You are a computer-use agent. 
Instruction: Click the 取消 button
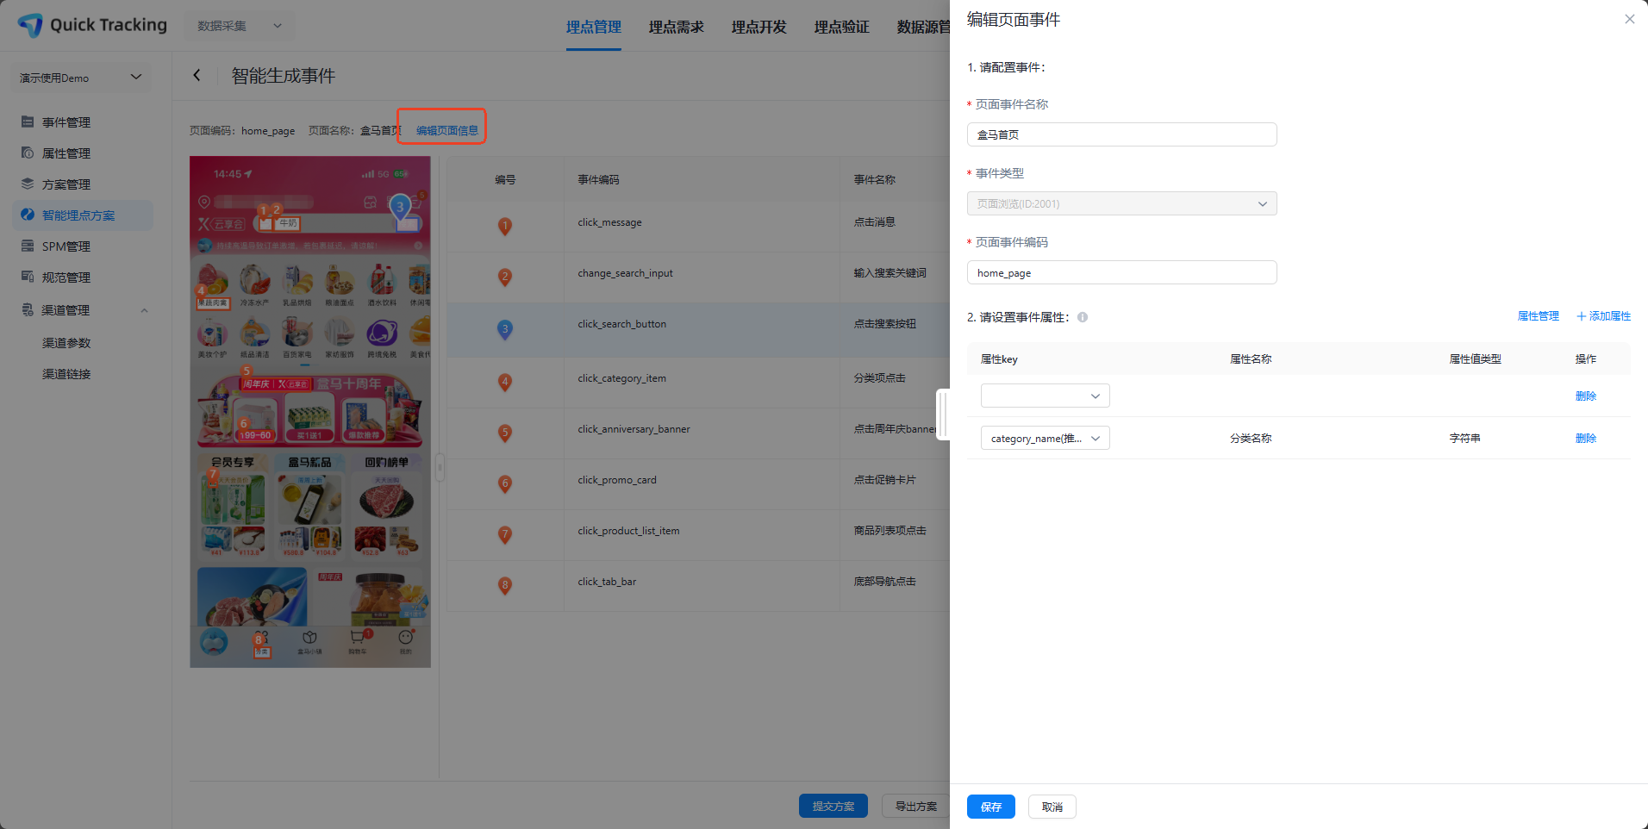tap(1052, 807)
